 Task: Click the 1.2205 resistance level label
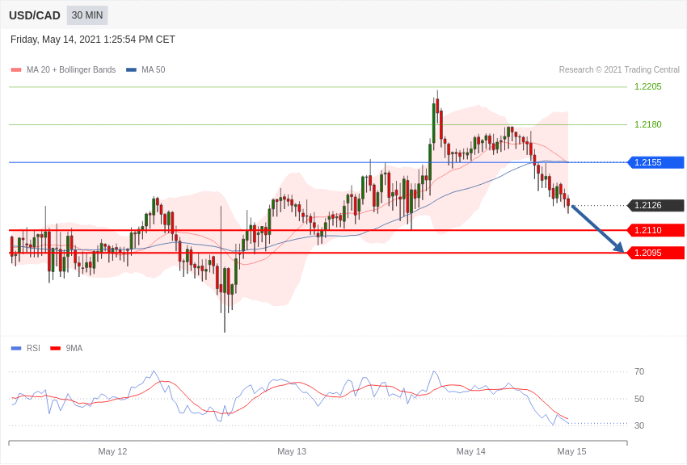click(x=648, y=86)
